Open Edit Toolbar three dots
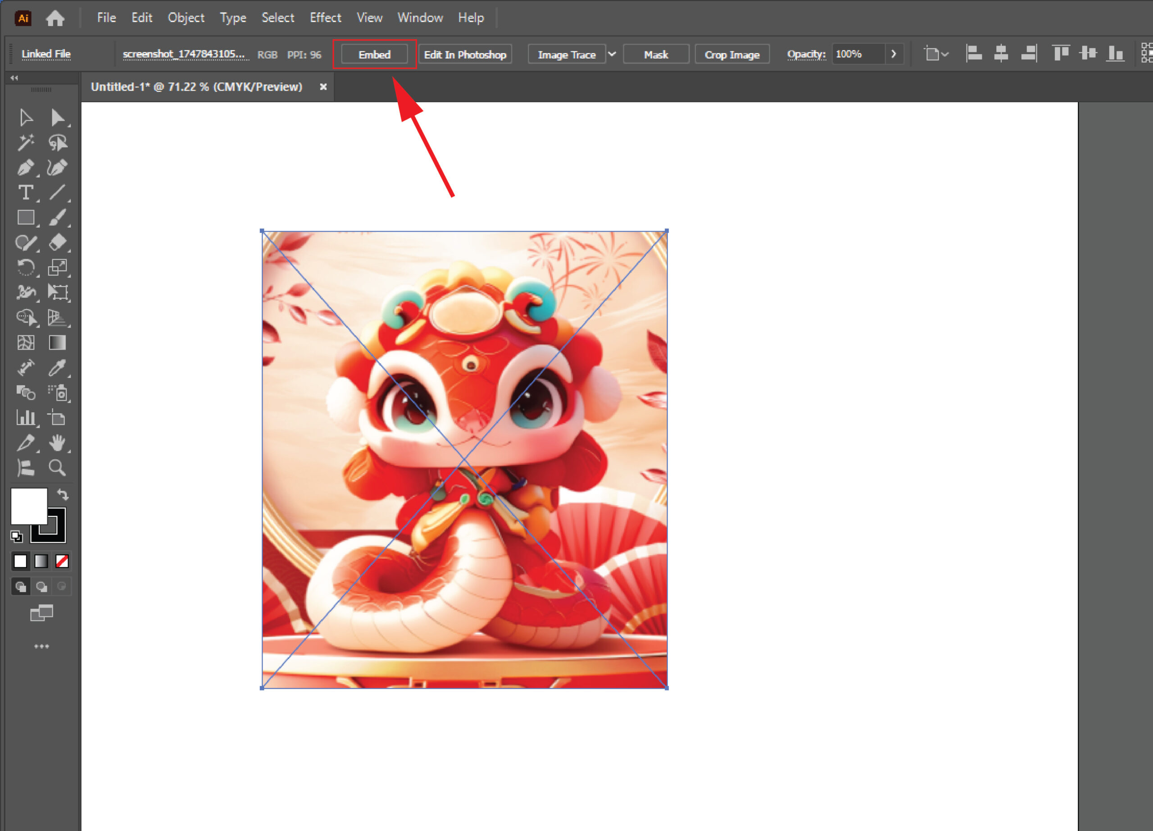 pyautogui.click(x=42, y=646)
